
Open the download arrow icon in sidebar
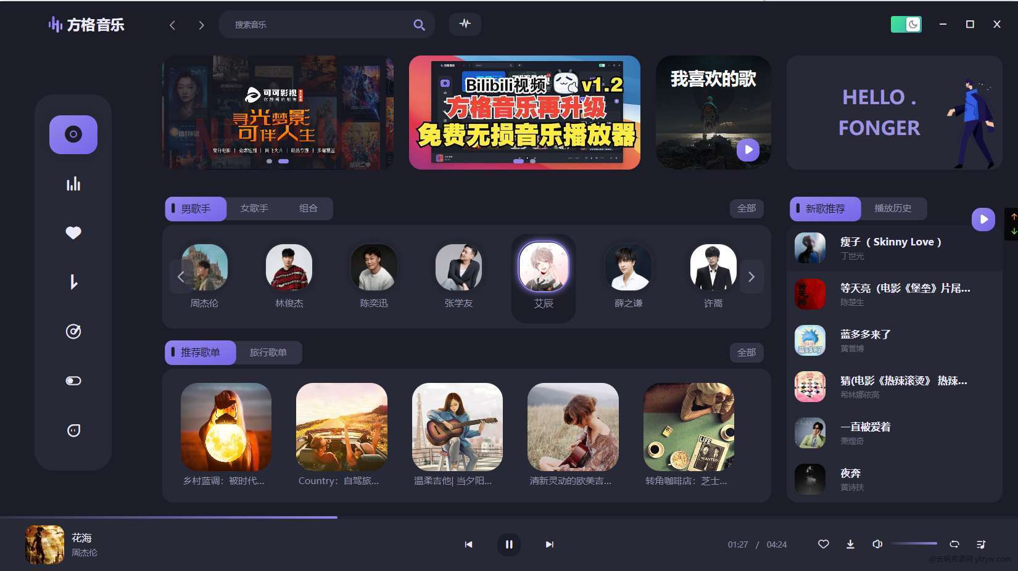[73, 282]
